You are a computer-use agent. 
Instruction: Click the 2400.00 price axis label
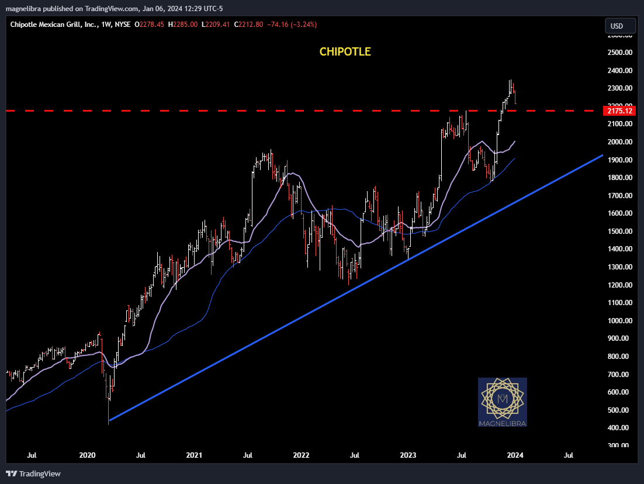(x=620, y=70)
